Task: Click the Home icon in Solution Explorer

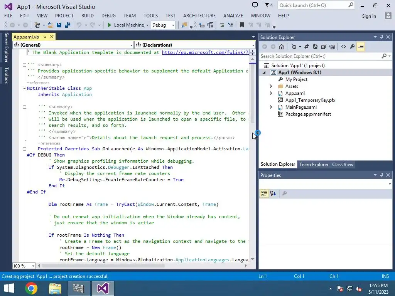Action: tap(282, 47)
